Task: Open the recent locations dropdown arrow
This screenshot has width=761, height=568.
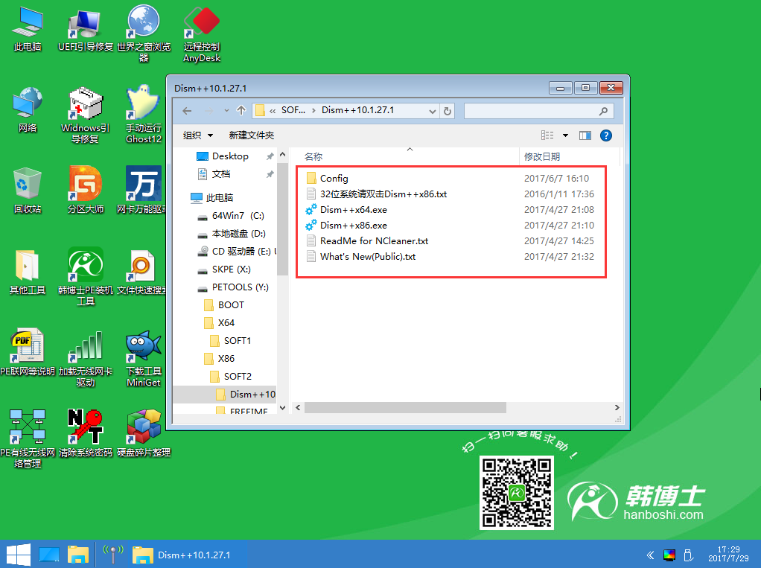Action: point(226,111)
